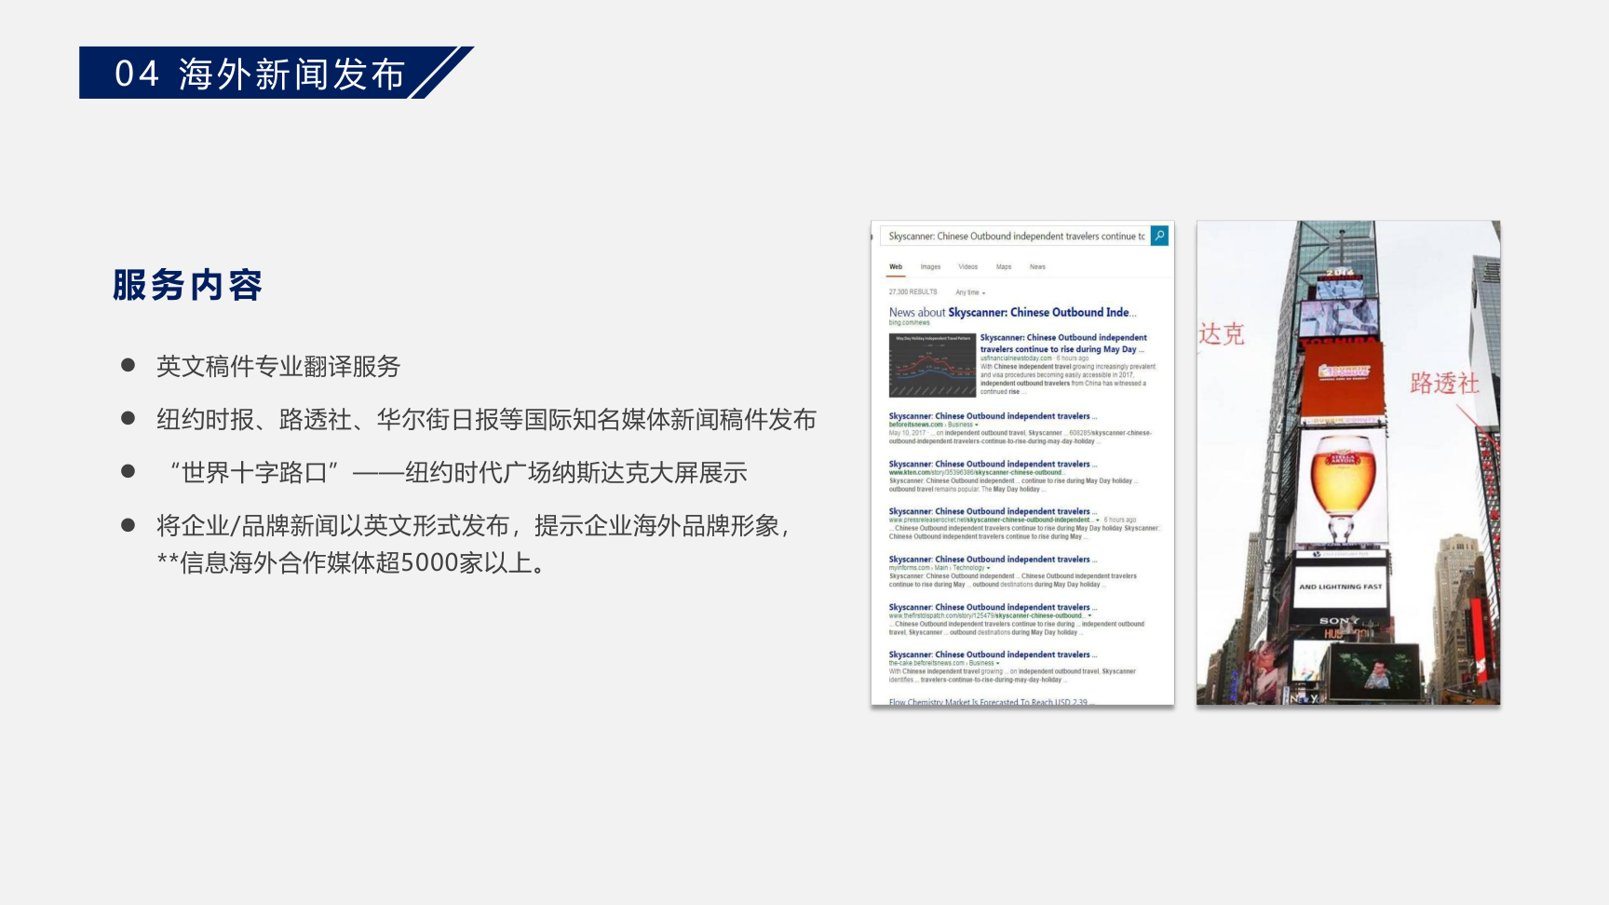
Task: Open the pressreleaserocket.net search result
Action: click(x=993, y=511)
